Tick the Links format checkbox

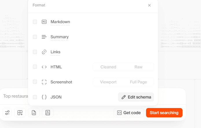pos(35,52)
